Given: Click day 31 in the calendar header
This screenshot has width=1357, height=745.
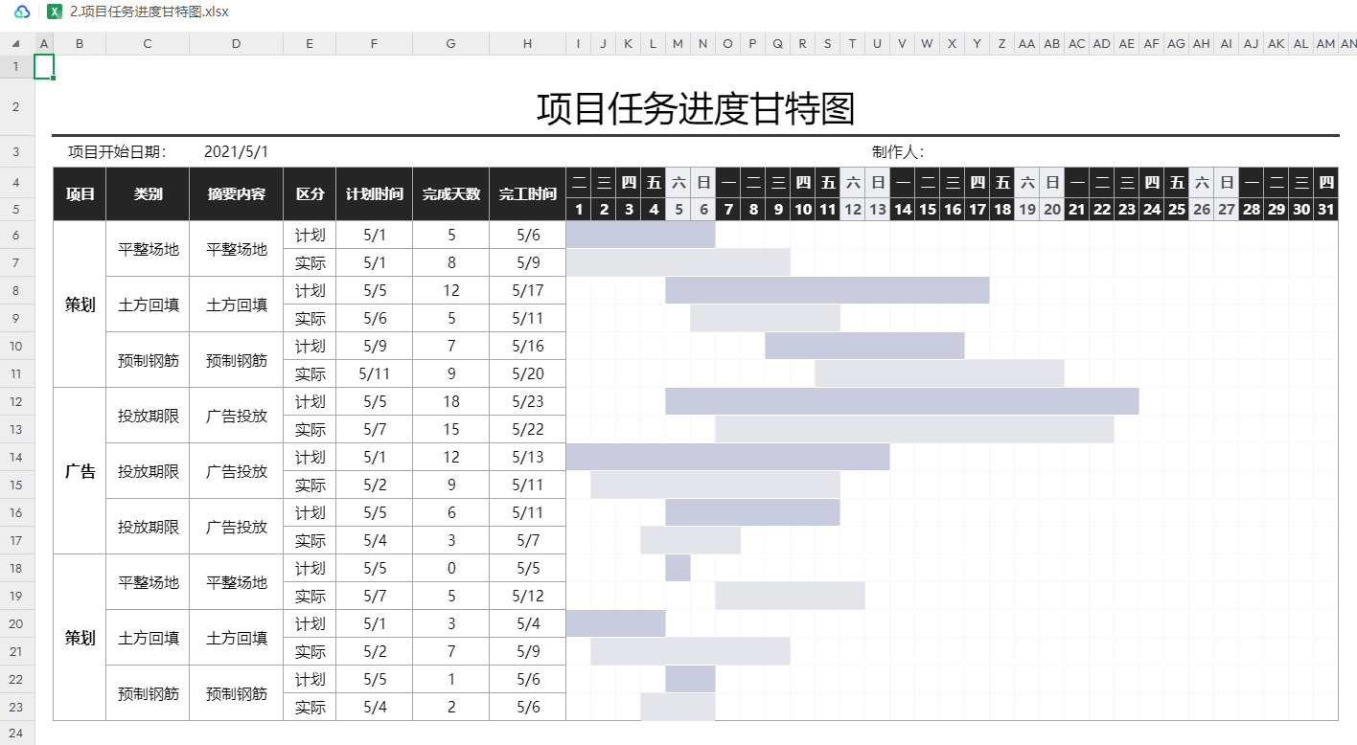Looking at the screenshot, I should click(1325, 210).
